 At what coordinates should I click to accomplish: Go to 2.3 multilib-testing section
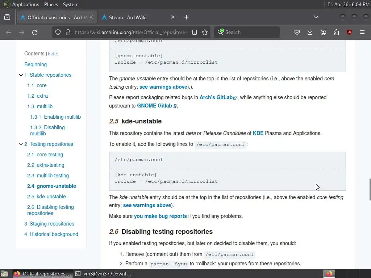pos(48,176)
